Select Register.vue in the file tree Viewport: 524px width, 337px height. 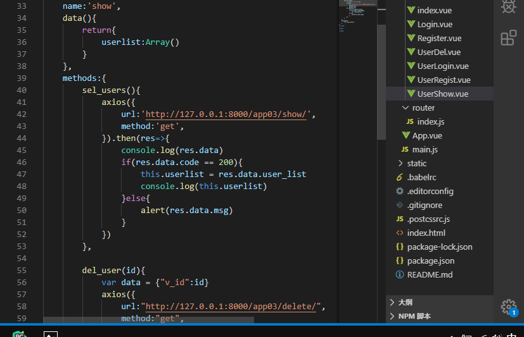(x=438, y=39)
